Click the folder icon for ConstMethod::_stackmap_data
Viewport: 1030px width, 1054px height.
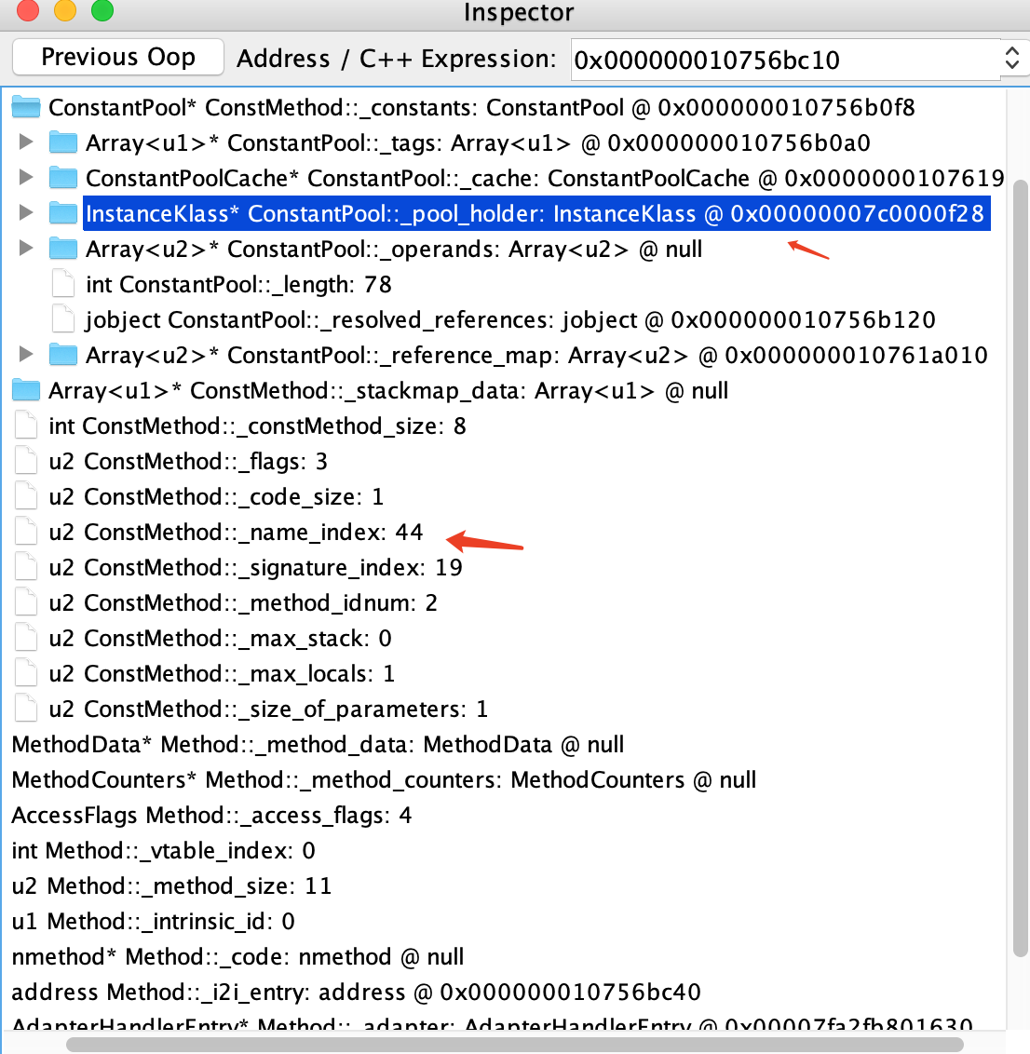[25, 389]
